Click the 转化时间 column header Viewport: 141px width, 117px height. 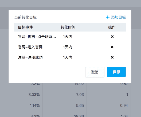[x=68, y=27]
